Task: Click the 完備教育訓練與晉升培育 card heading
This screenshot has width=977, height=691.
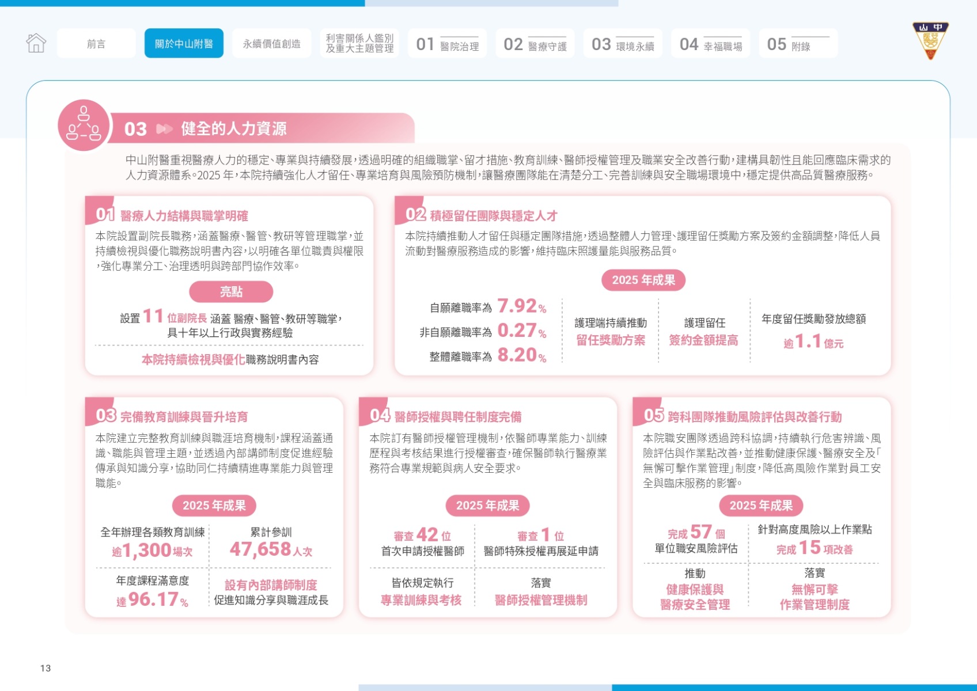Action: point(184,417)
